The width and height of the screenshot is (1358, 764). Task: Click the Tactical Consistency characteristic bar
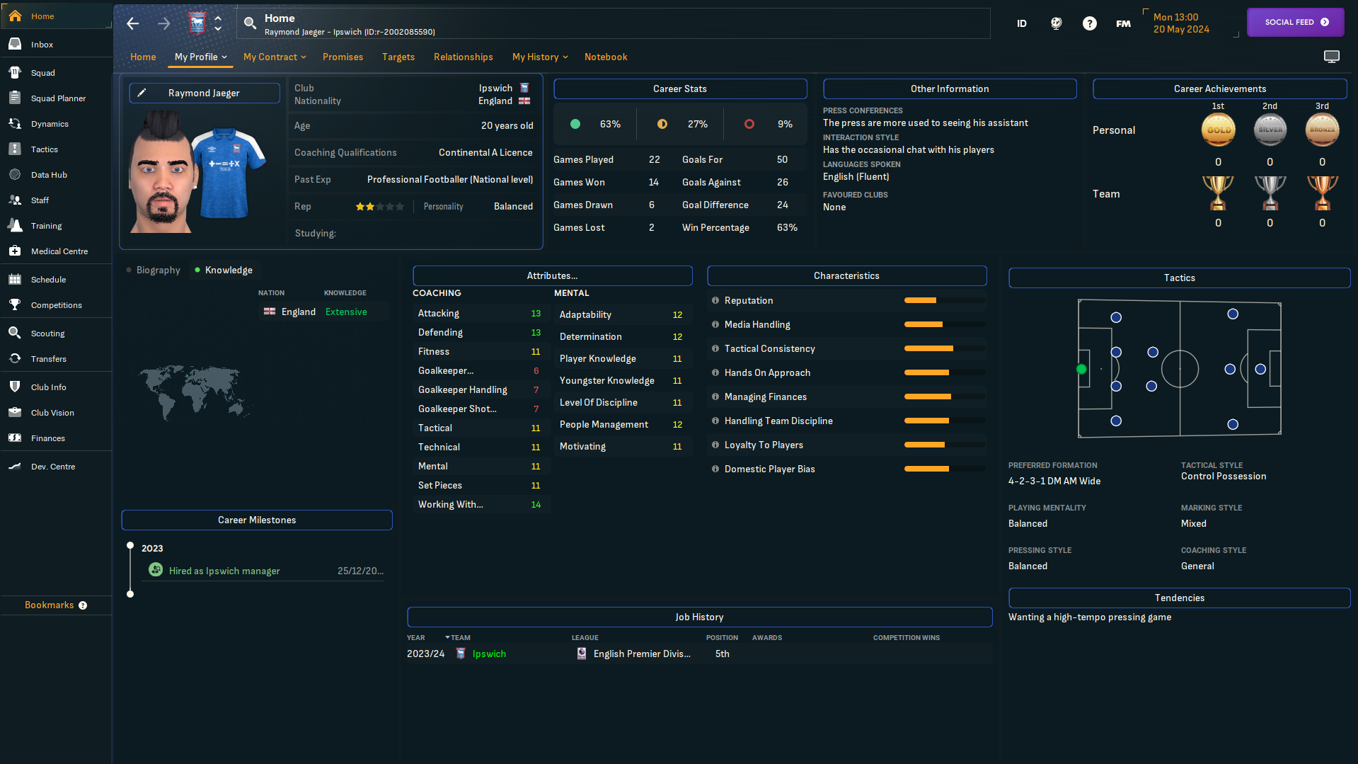point(944,348)
